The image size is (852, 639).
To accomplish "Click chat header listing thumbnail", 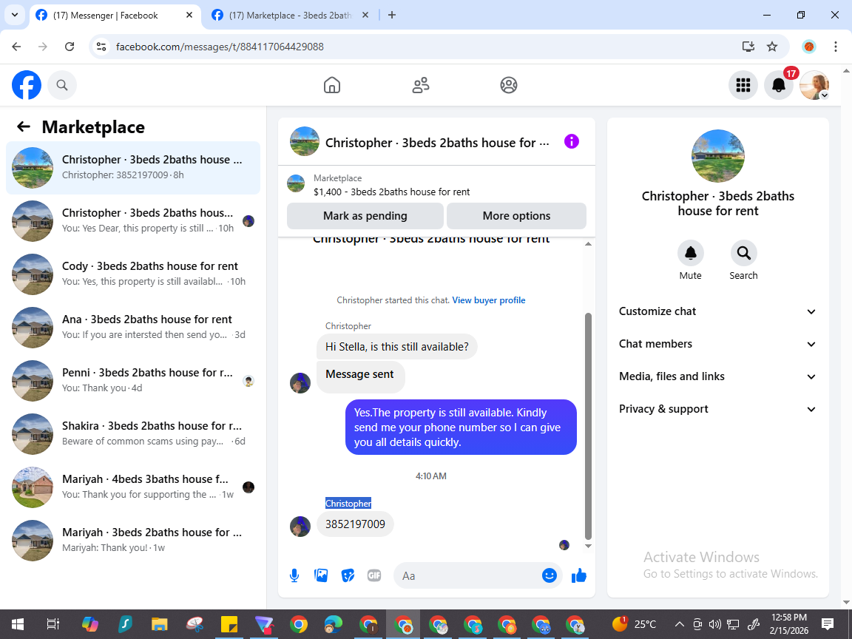I will (x=304, y=141).
